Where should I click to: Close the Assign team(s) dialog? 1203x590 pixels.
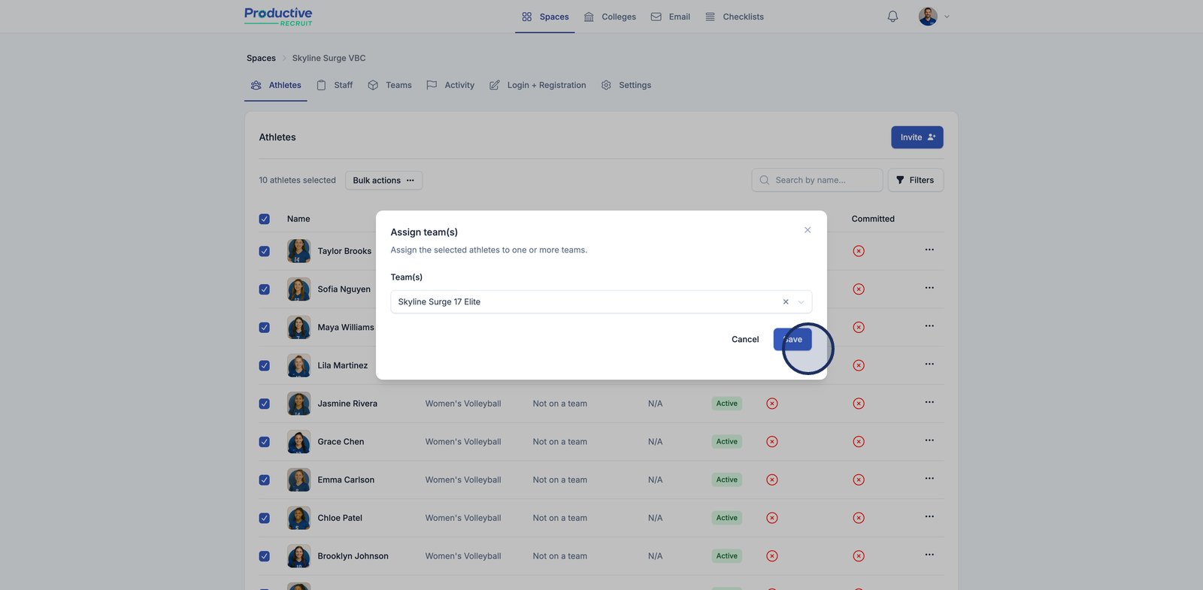808,230
